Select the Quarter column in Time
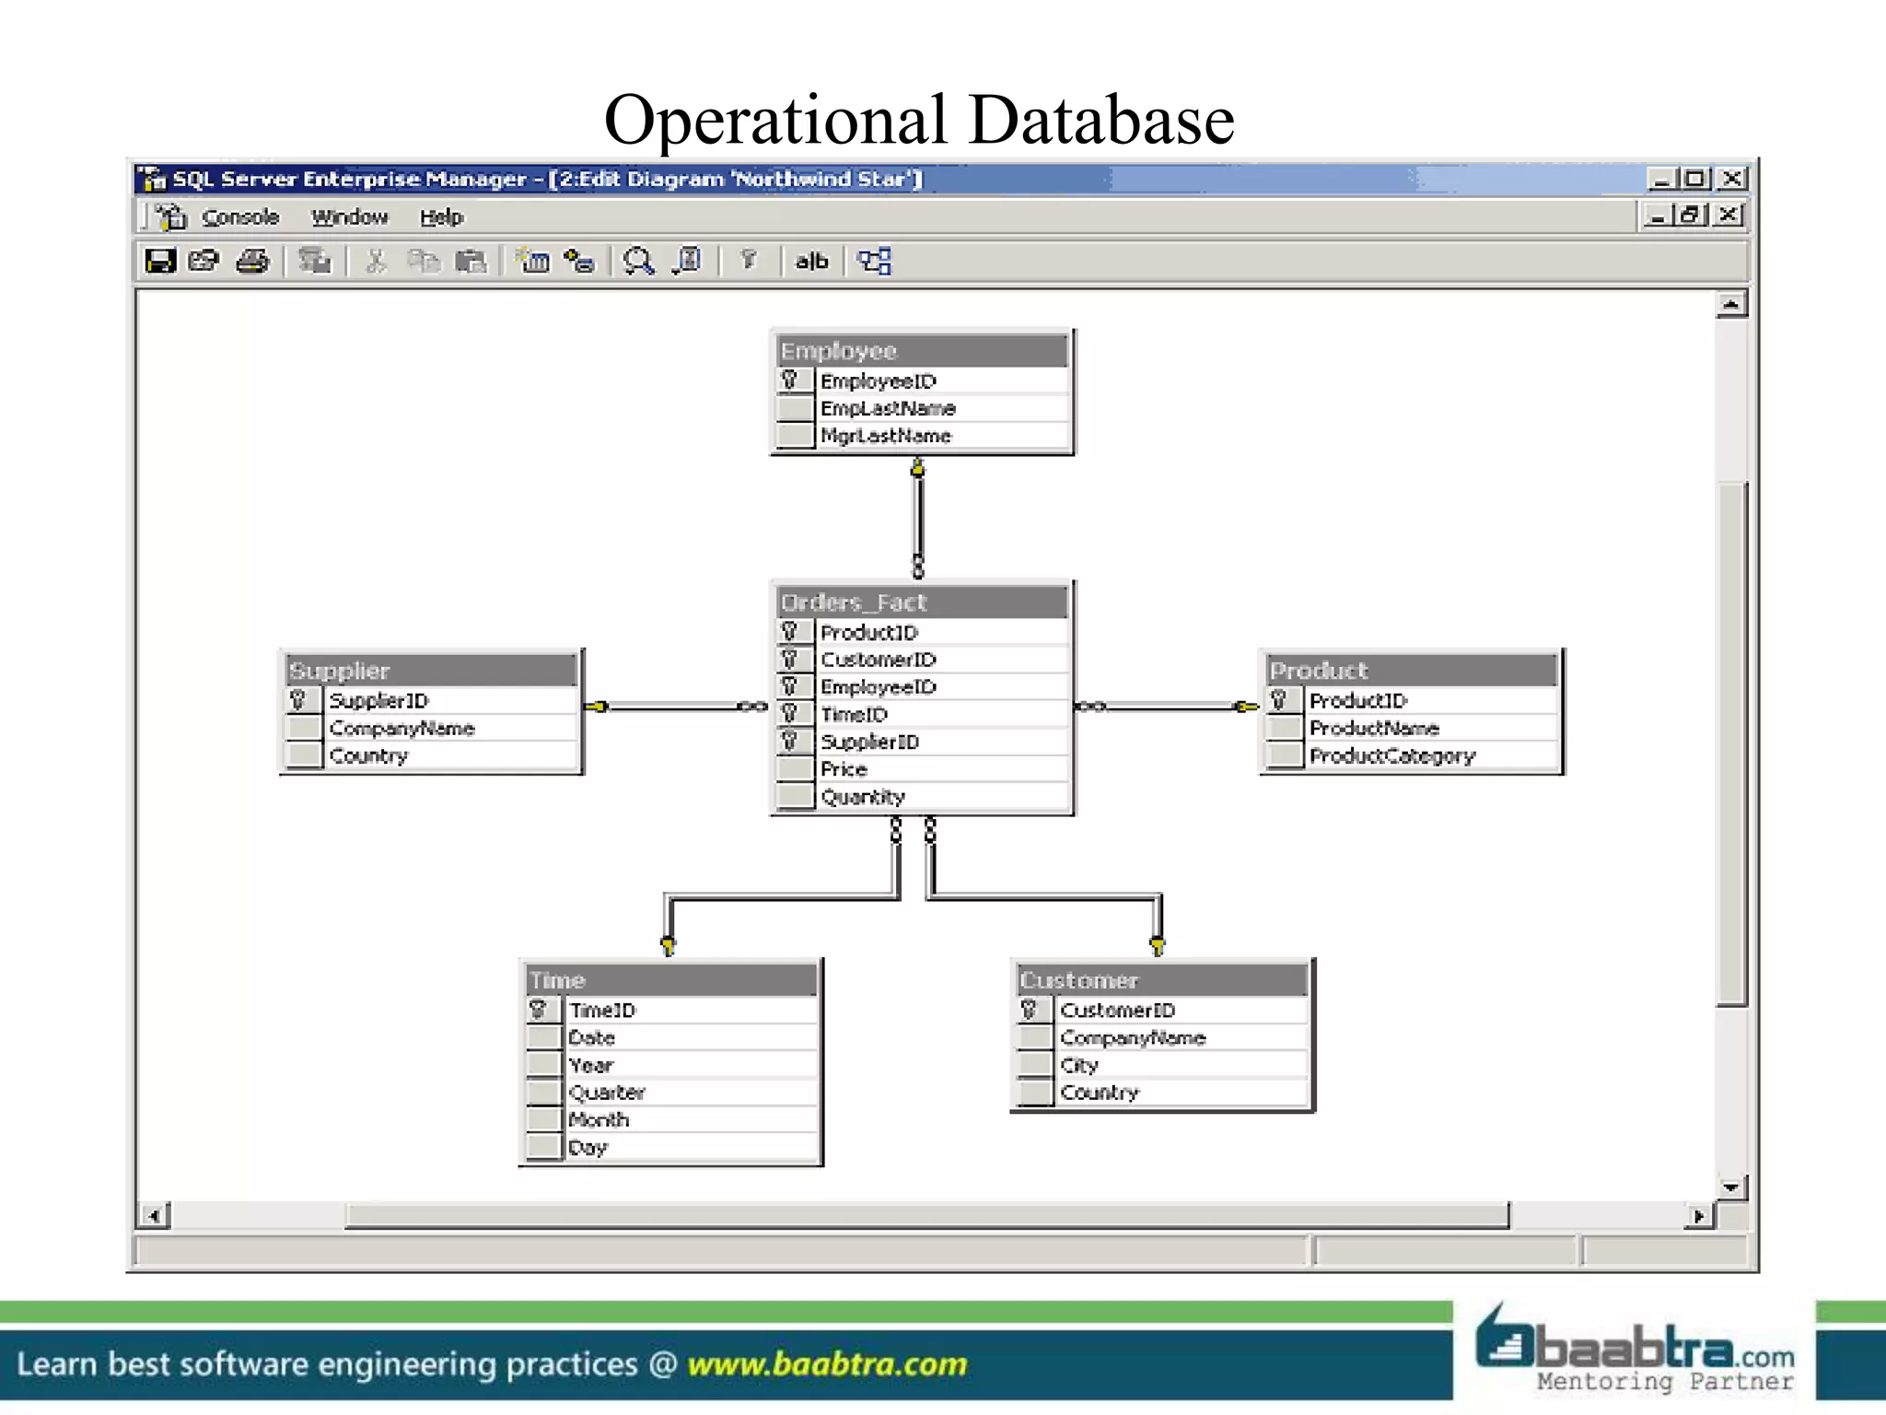This screenshot has height=1415, width=1886. tap(670, 1093)
